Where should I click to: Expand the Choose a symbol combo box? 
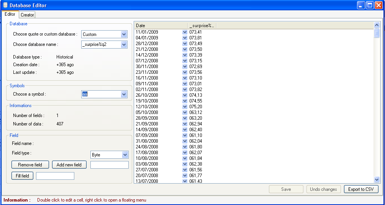124,94
